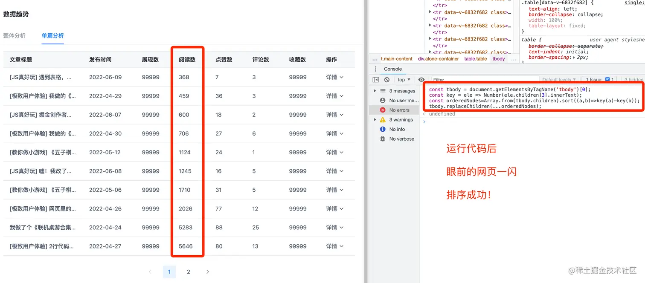Click the article [极致用户体验] 2行代码
645x283 pixels.
42,246
